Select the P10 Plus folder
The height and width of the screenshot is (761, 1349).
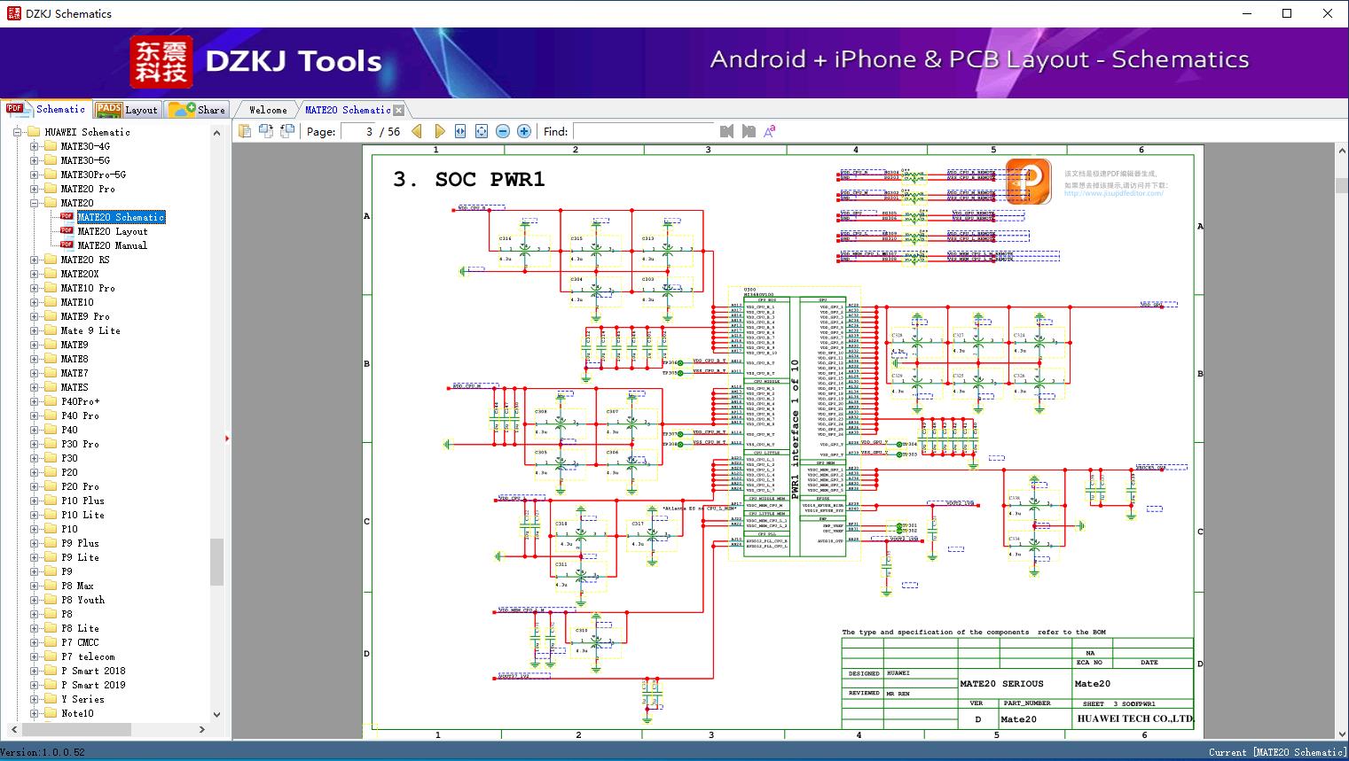click(82, 501)
